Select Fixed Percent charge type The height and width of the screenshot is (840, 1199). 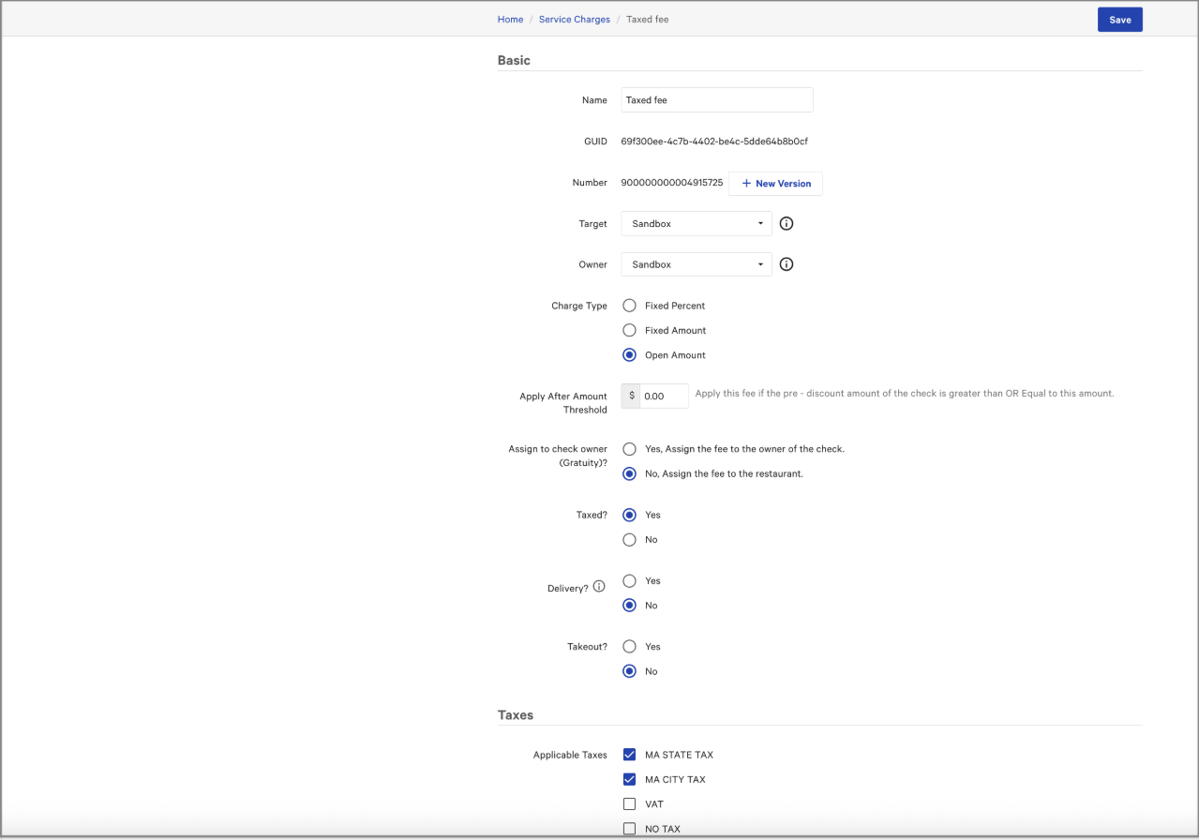pyautogui.click(x=630, y=306)
